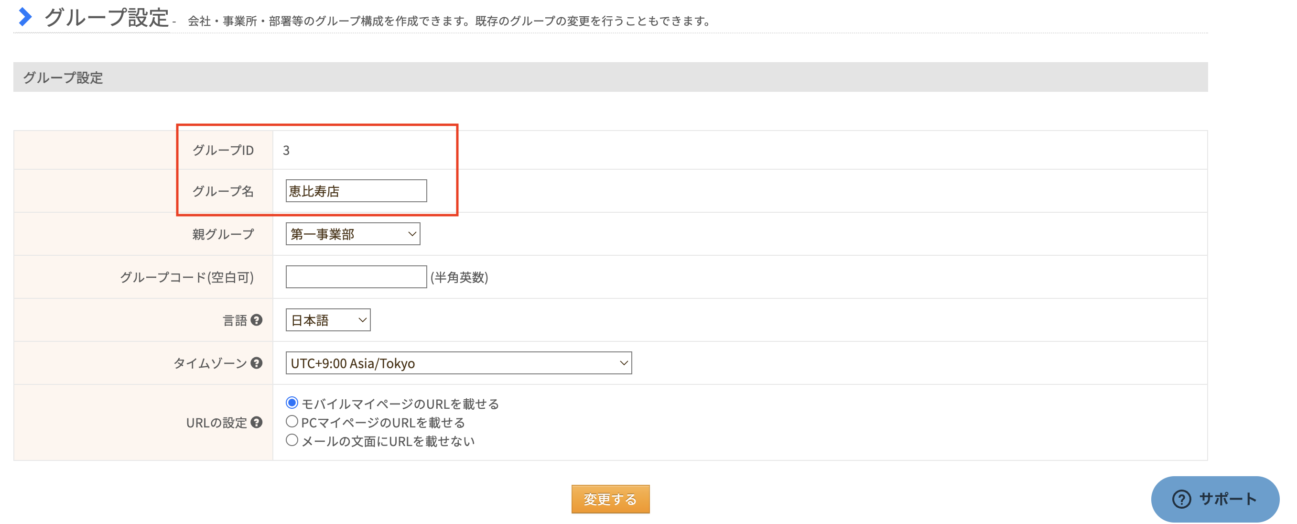Click the URLの設定 label text

pyautogui.click(x=216, y=422)
